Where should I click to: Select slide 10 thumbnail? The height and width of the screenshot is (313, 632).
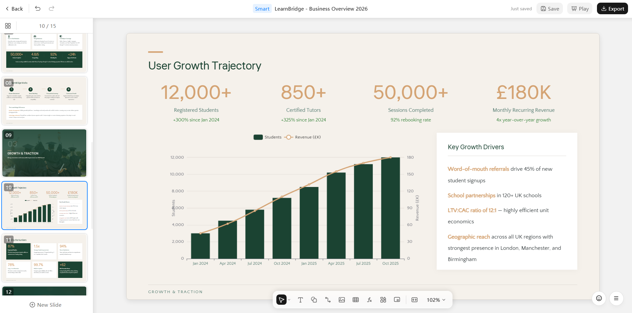[45, 205]
